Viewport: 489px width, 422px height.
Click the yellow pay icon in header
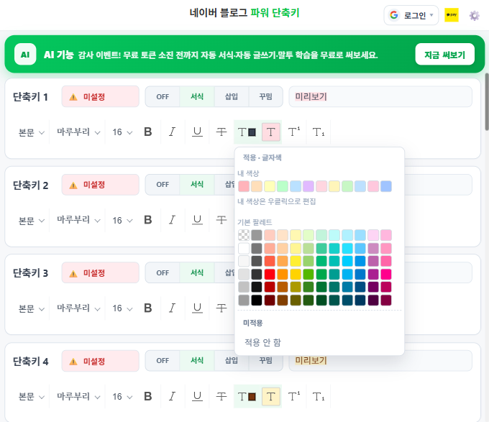click(452, 15)
